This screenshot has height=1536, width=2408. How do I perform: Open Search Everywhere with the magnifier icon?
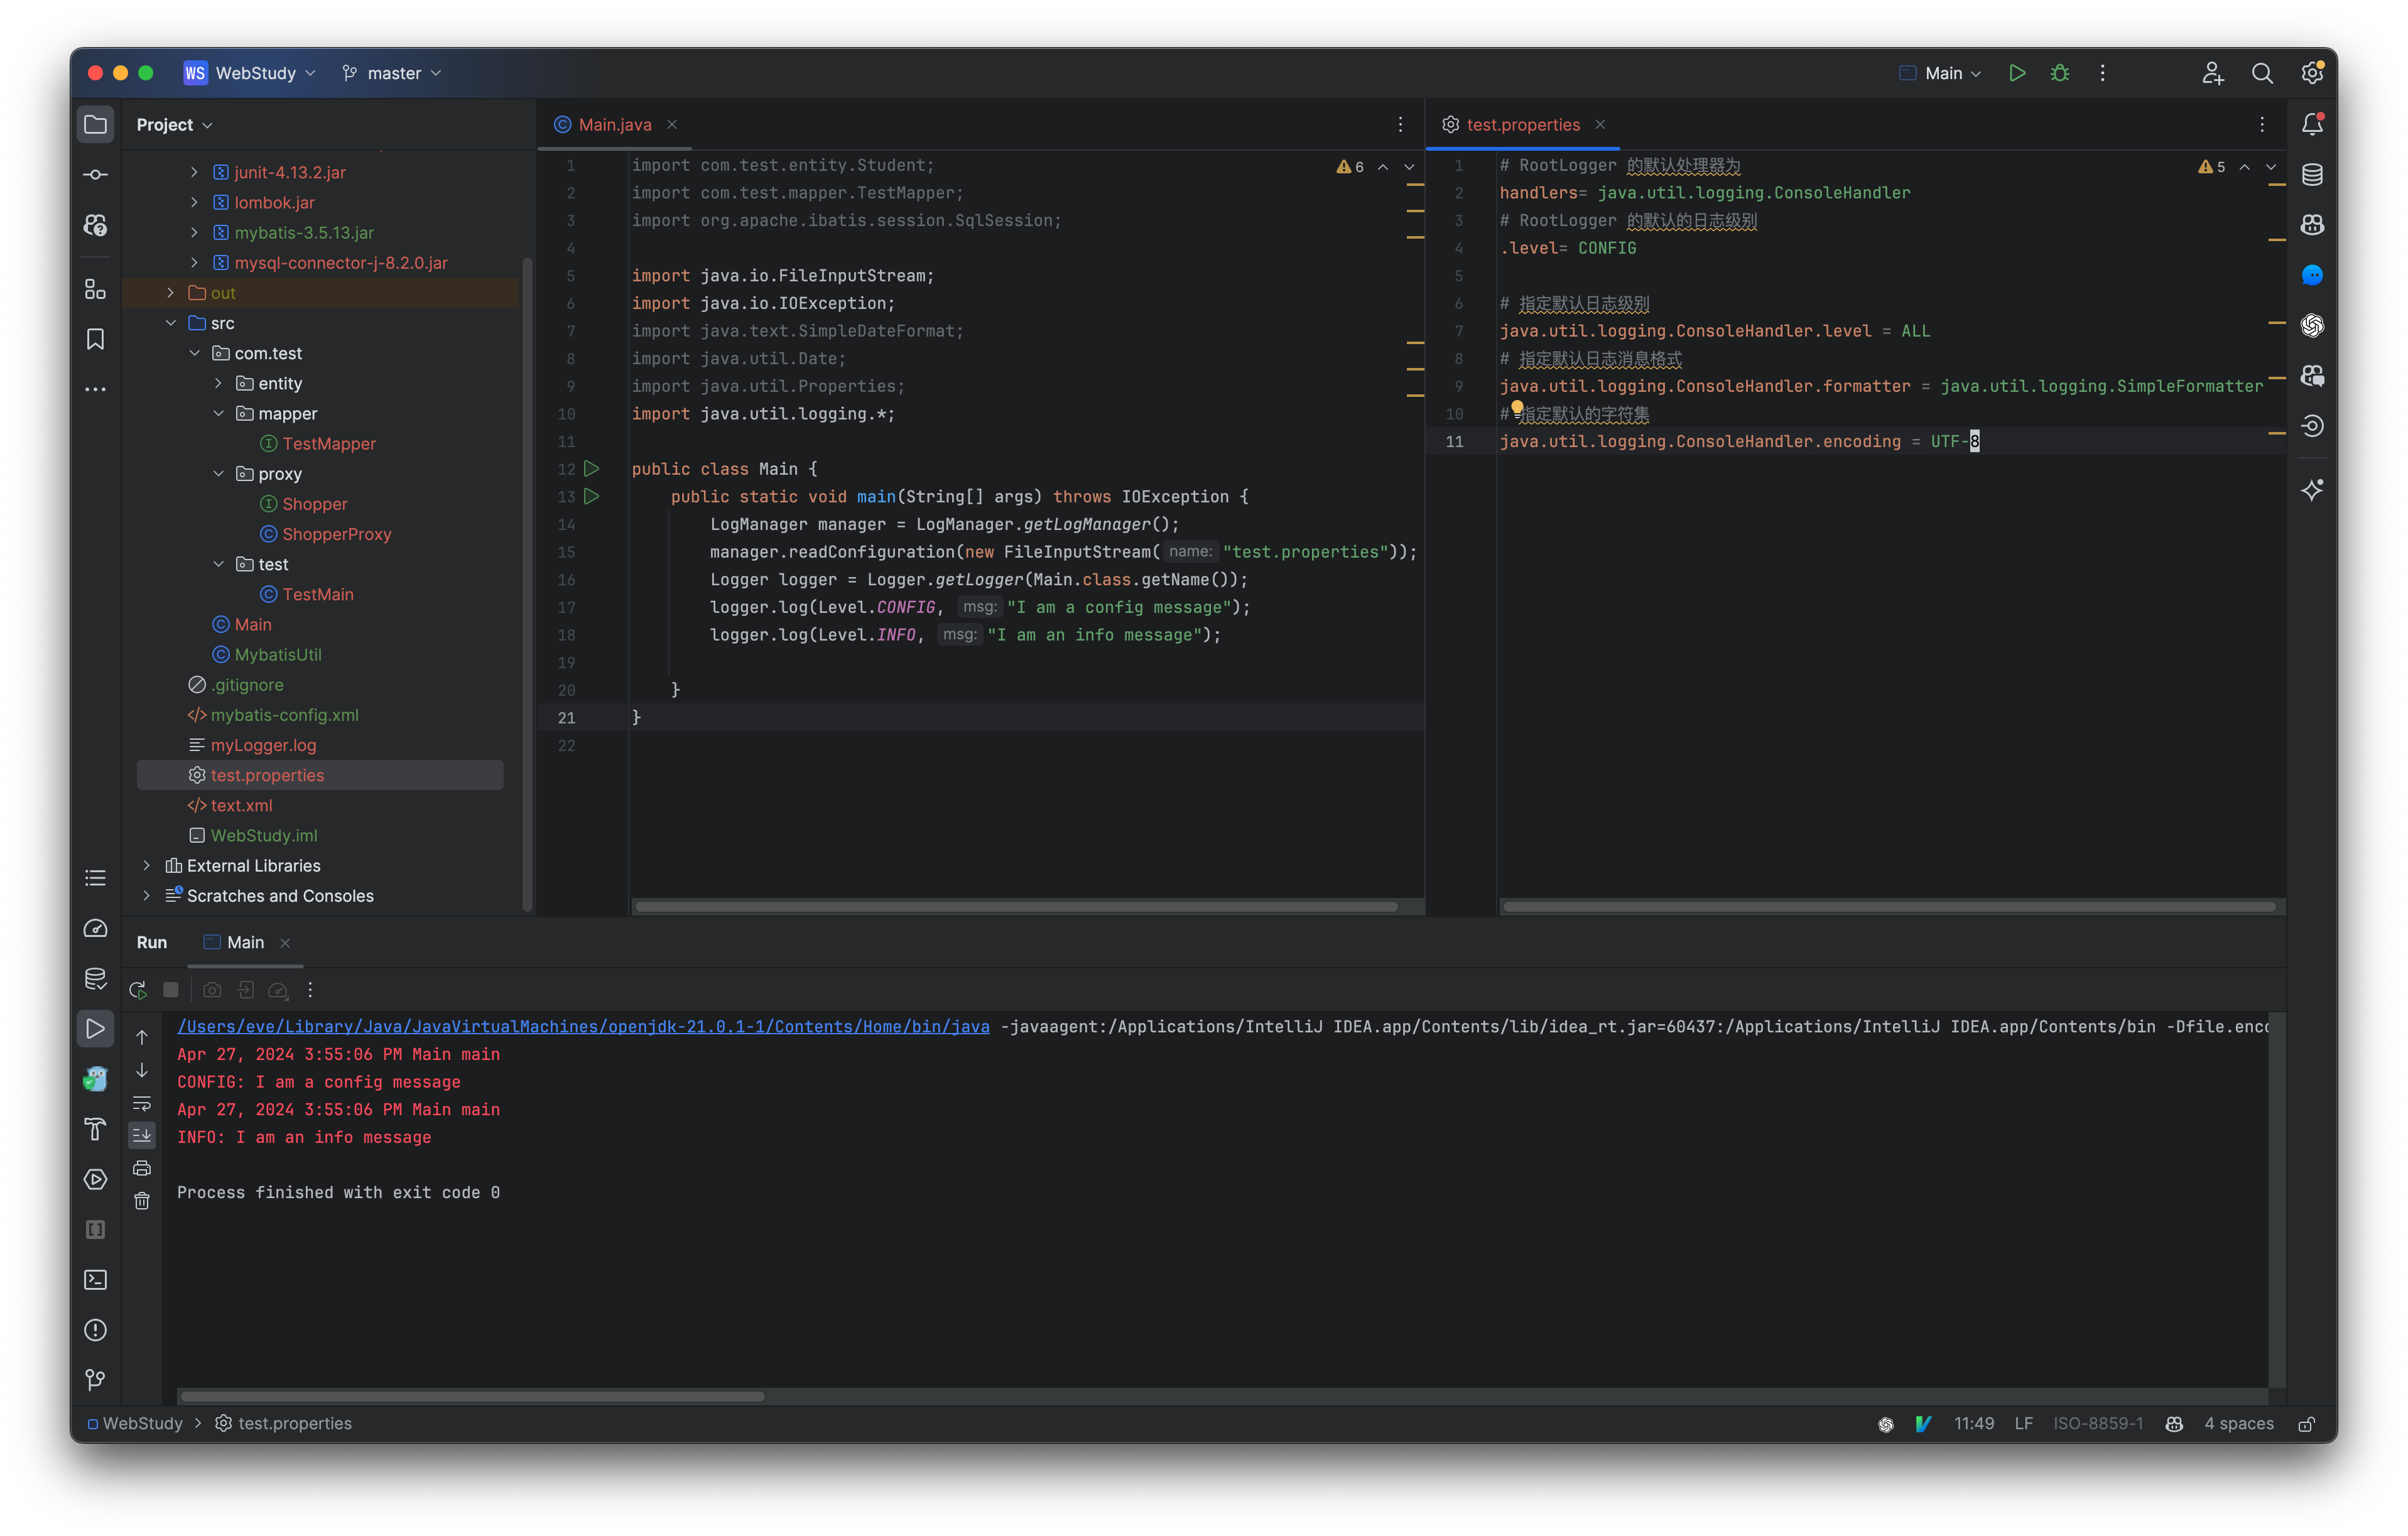[x=2262, y=72]
